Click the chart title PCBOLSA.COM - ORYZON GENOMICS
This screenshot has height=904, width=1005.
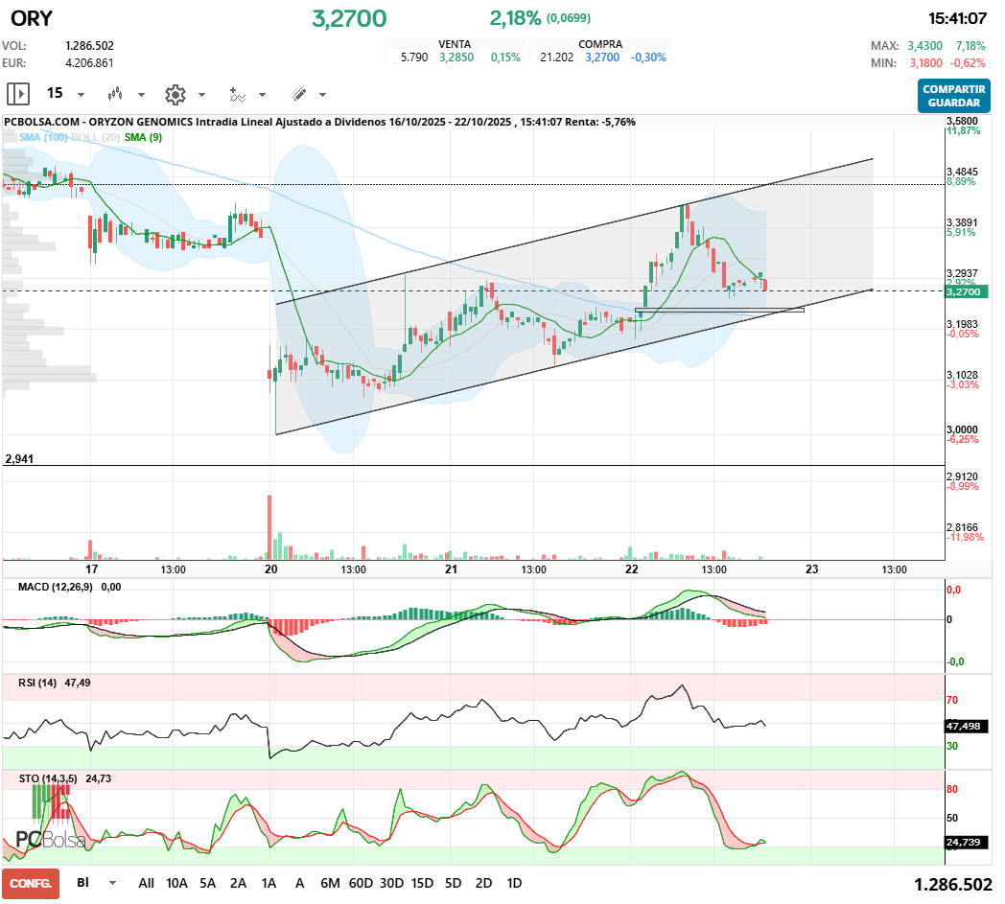coord(98,122)
